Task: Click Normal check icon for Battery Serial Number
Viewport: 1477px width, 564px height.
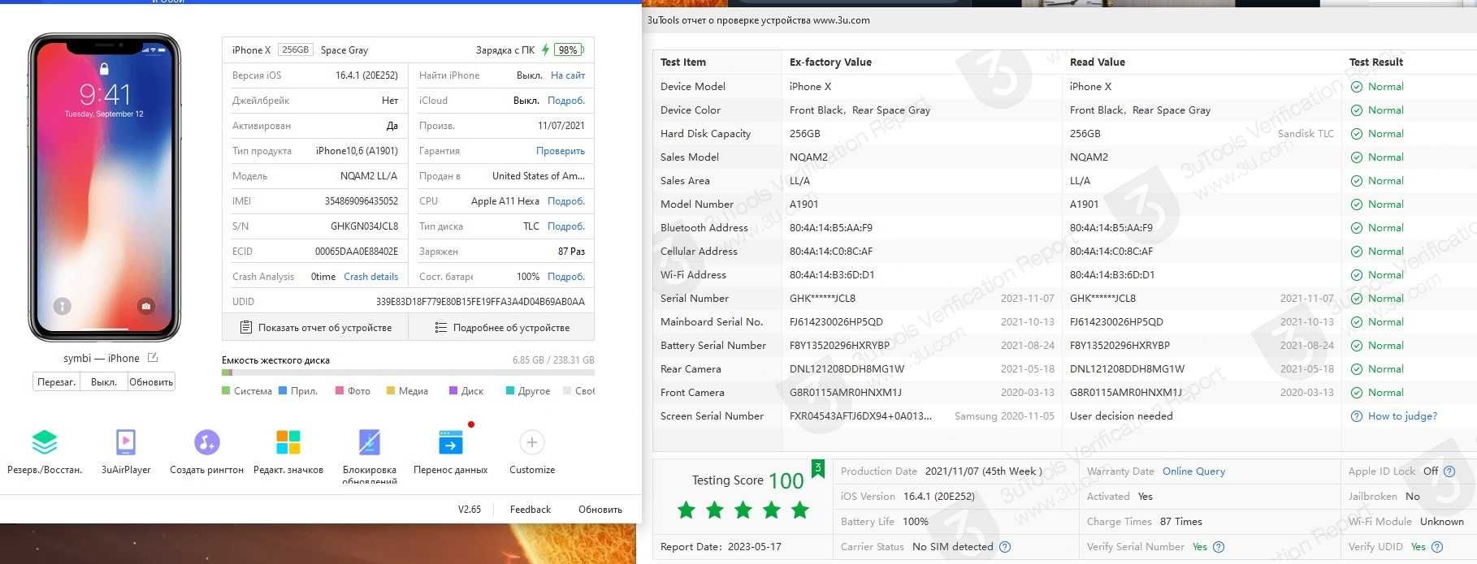Action: coord(1356,346)
